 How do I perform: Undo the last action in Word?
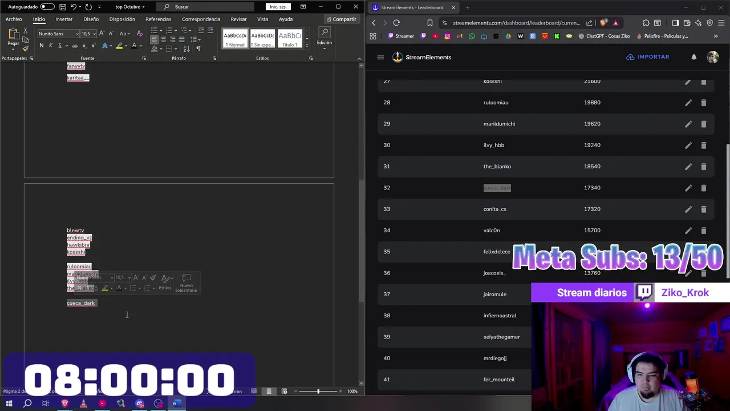pos(74,7)
